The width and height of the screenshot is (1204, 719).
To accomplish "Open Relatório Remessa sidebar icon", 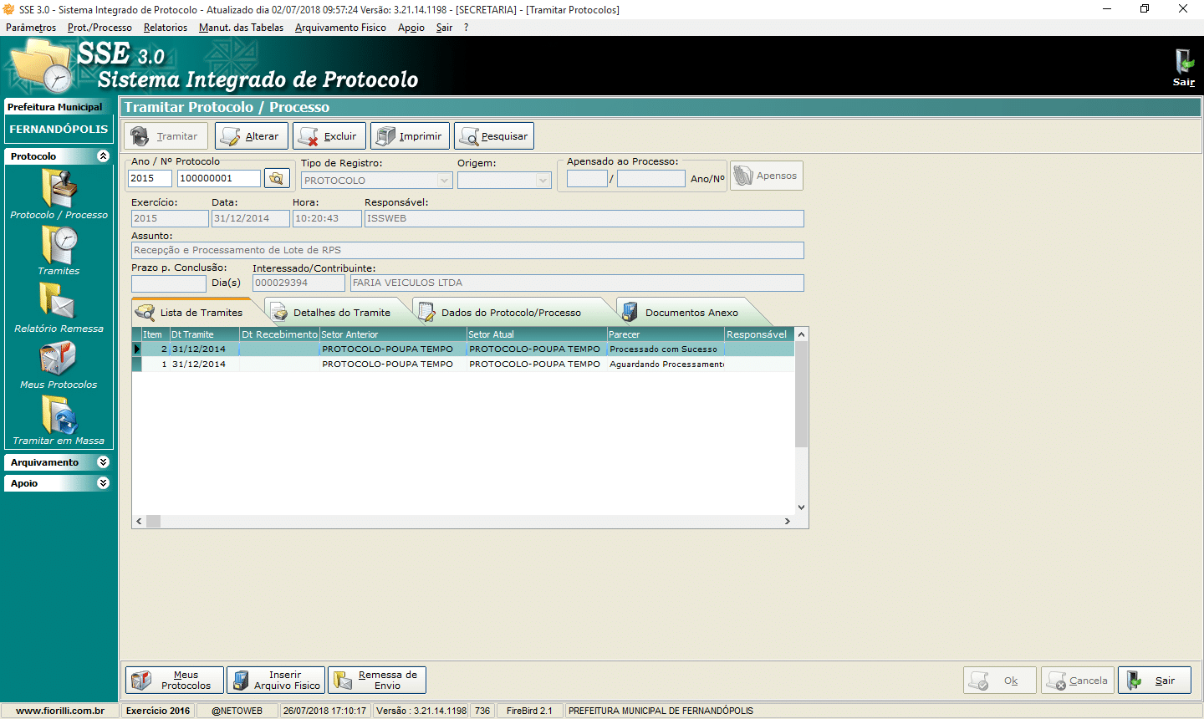I will [59, 303].
